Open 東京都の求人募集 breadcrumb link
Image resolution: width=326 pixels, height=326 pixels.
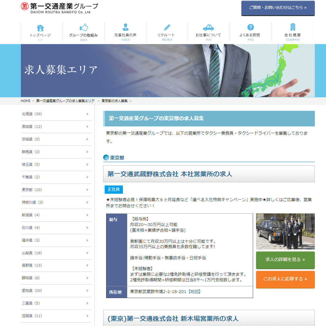pyautogui.click(x=115, y=101)
